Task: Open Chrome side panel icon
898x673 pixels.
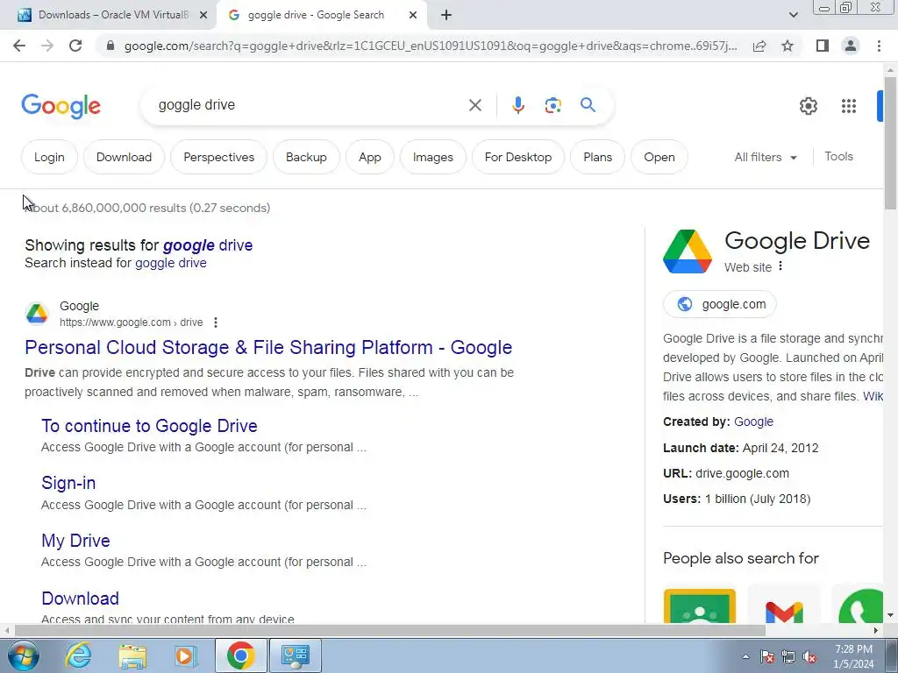Action: coord(823,46)
